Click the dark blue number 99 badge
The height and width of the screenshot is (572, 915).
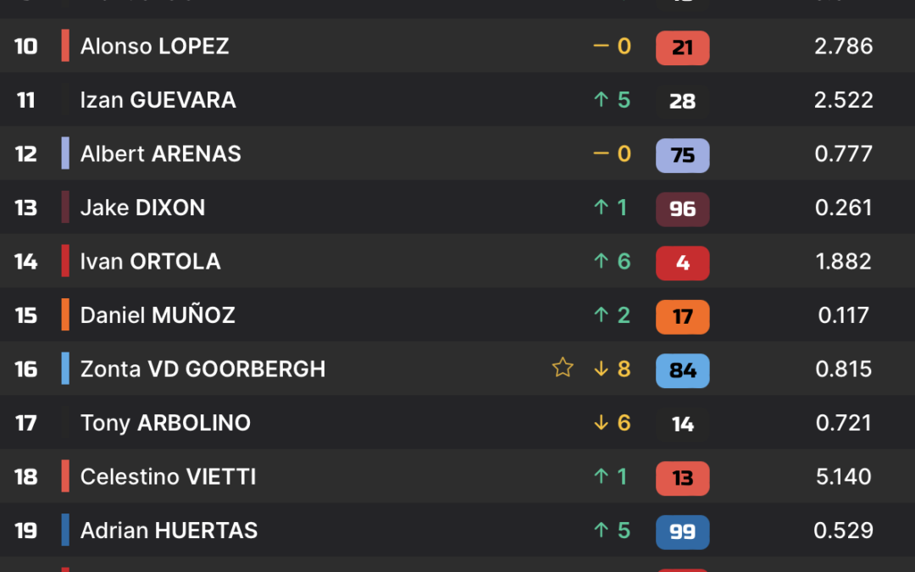pos(682,531)
